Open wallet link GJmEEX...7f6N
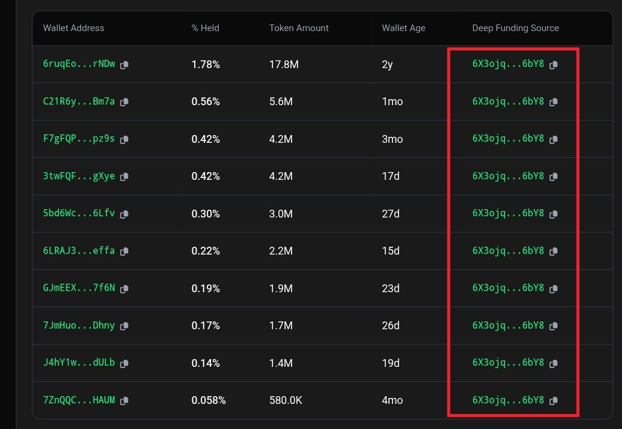This screenshot has height=429, width=622. point(79,288)
